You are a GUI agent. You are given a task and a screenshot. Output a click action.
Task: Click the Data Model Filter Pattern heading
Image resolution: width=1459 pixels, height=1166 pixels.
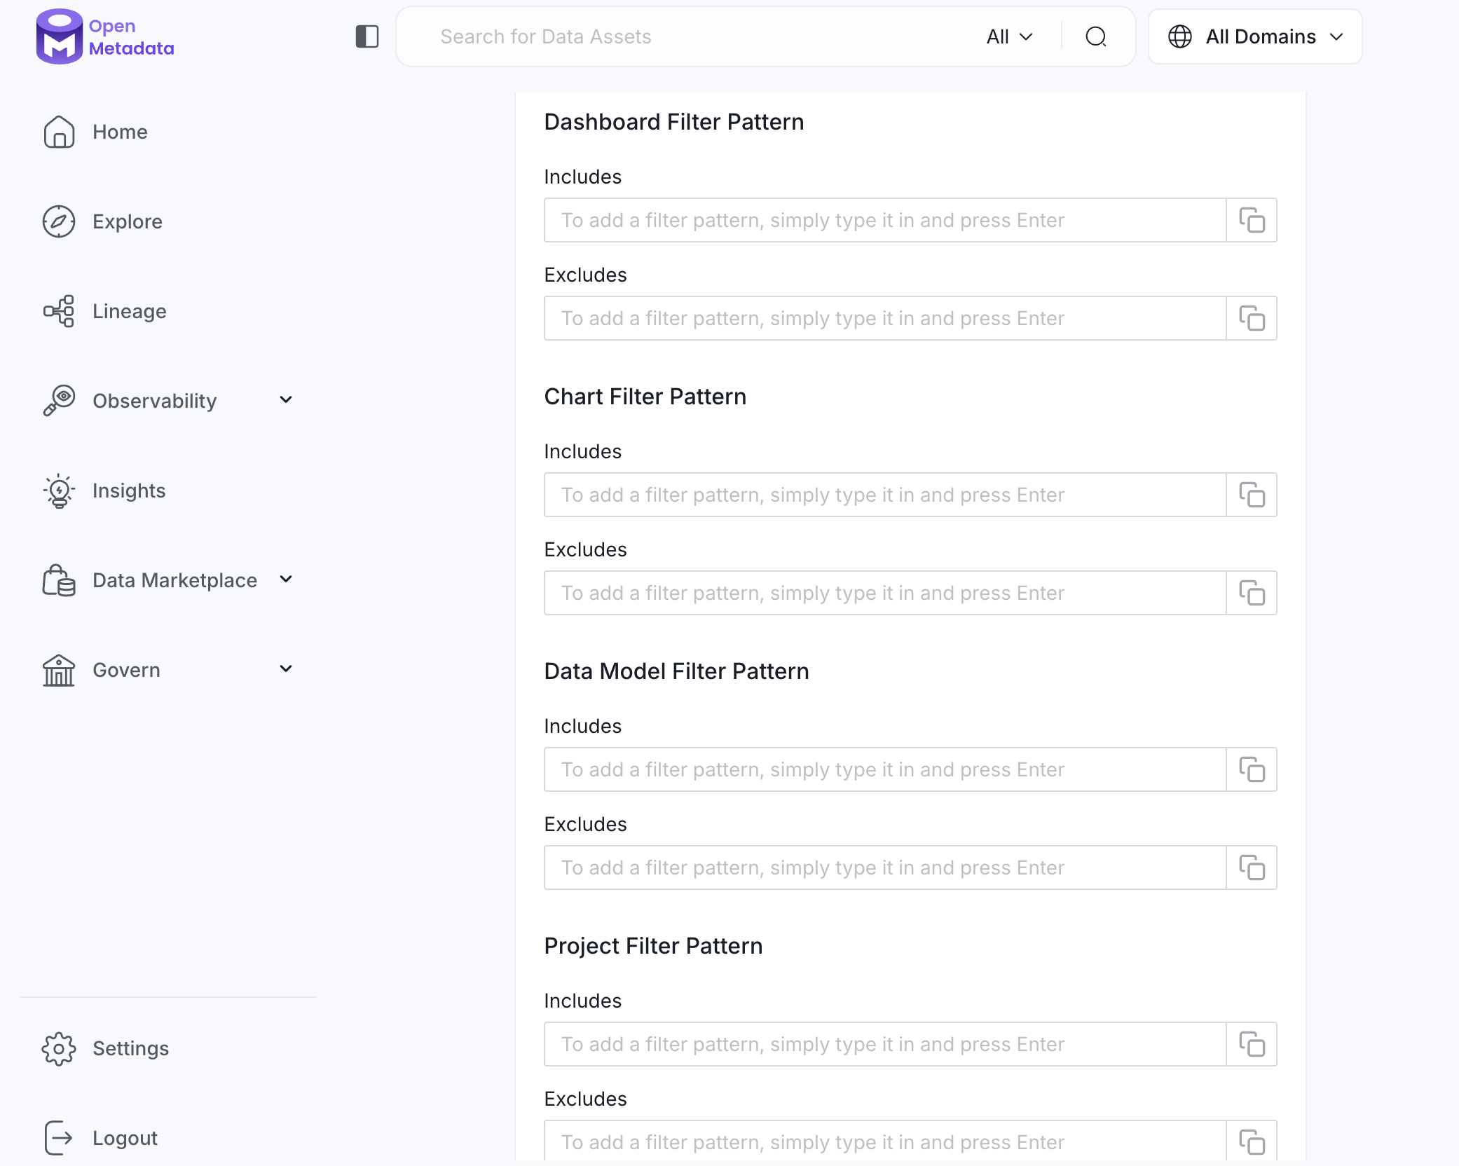coord(677,671)
